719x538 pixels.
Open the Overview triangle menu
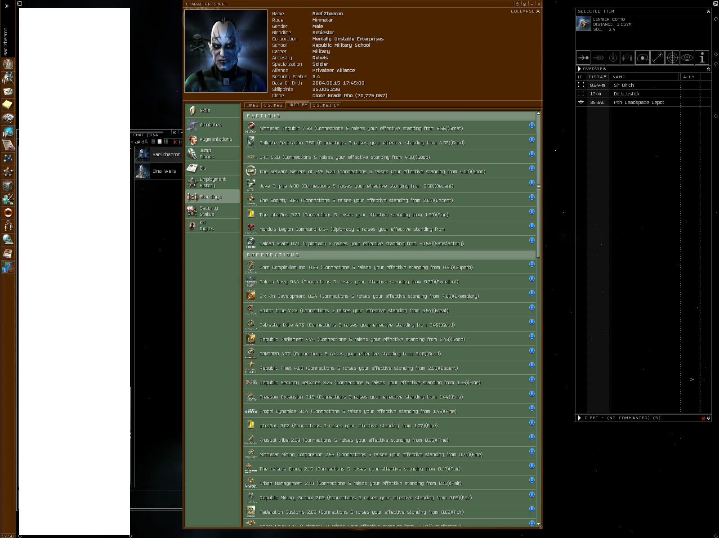tap(580, 69)
